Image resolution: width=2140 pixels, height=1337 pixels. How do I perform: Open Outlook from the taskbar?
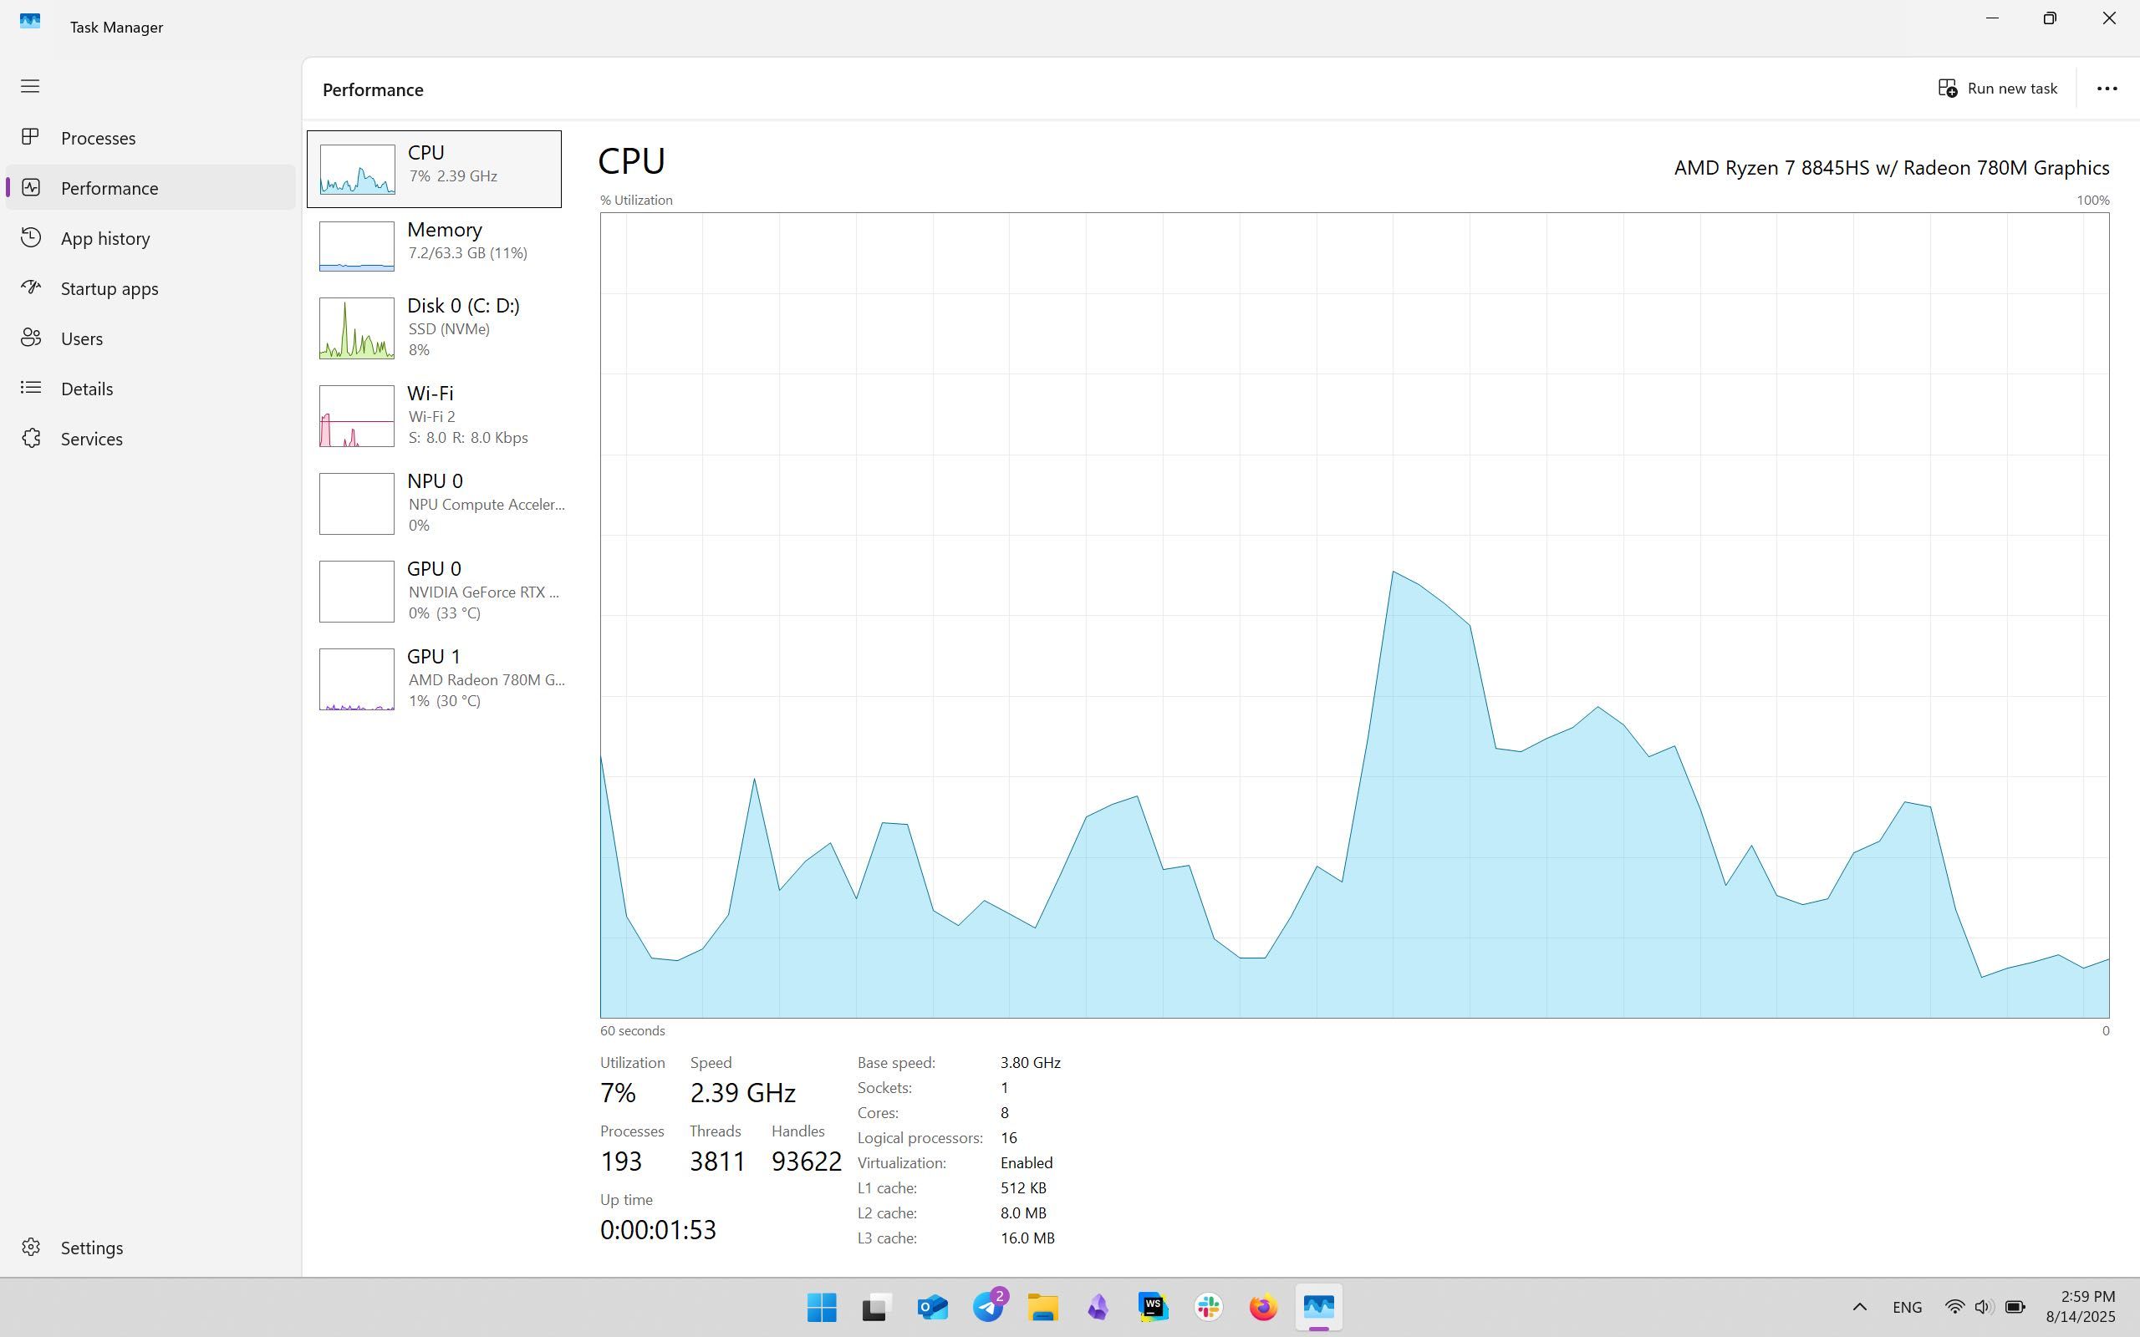click(932, 1307)
